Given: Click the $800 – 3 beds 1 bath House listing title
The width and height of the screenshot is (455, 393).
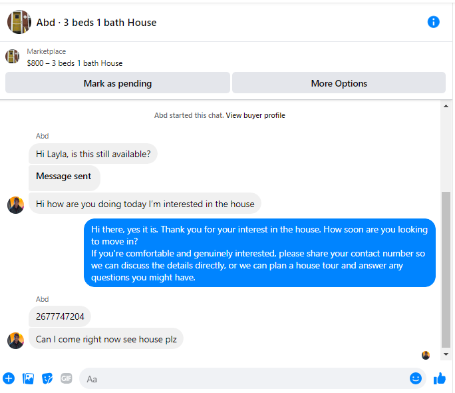Looking at the screenshot, I should click(x=75, y=63).
